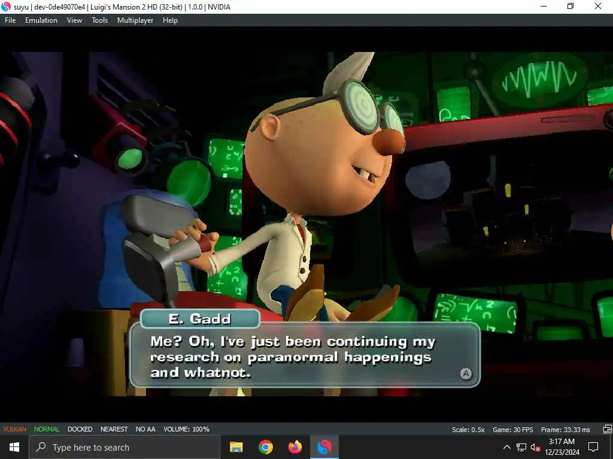Minimize the suyu window

click(x=544, y=6)
